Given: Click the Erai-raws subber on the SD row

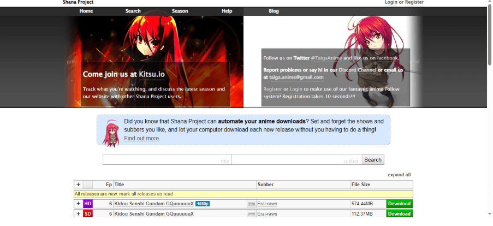Looking at the screenshot, I should [x=268, y=214].
